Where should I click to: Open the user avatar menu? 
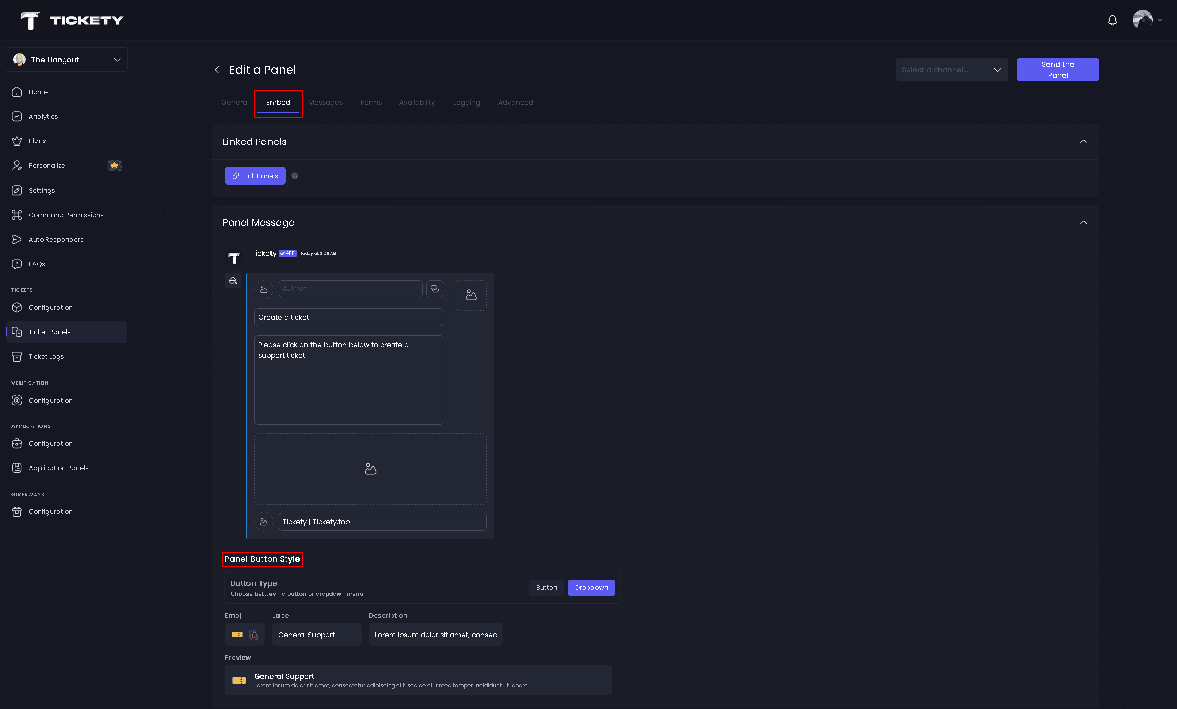1147,20
